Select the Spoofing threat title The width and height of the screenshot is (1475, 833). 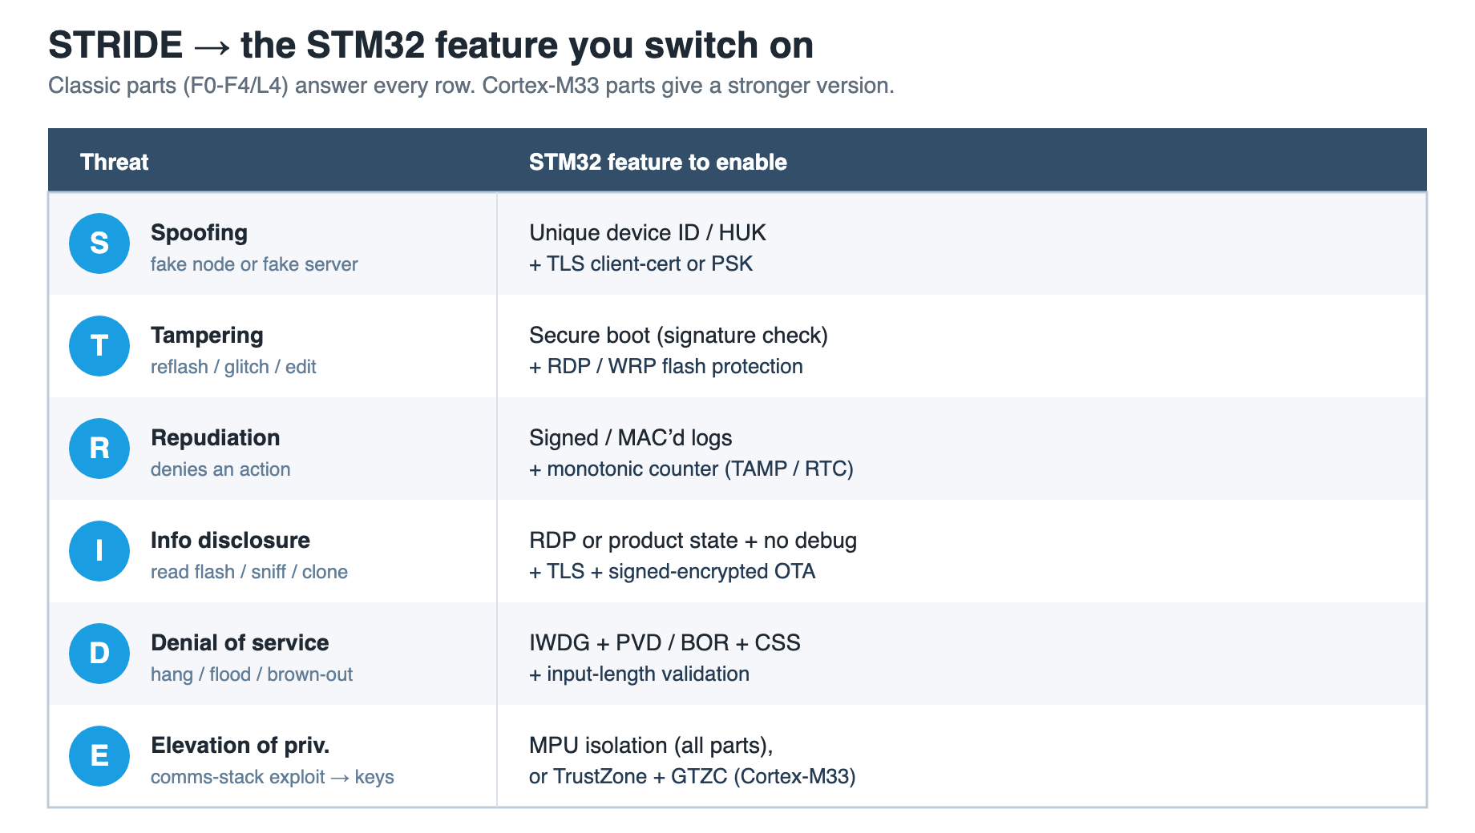199,233
